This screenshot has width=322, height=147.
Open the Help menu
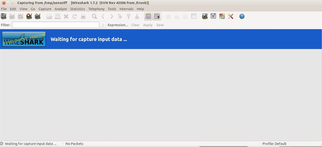click(x=140, y=9)
